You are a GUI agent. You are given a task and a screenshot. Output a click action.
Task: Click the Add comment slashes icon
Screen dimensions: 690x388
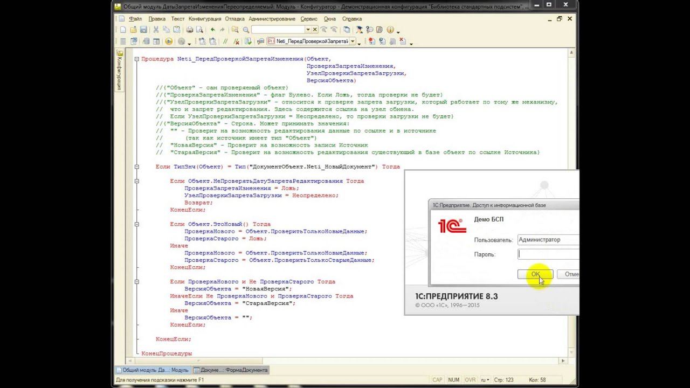click(225, 41)
